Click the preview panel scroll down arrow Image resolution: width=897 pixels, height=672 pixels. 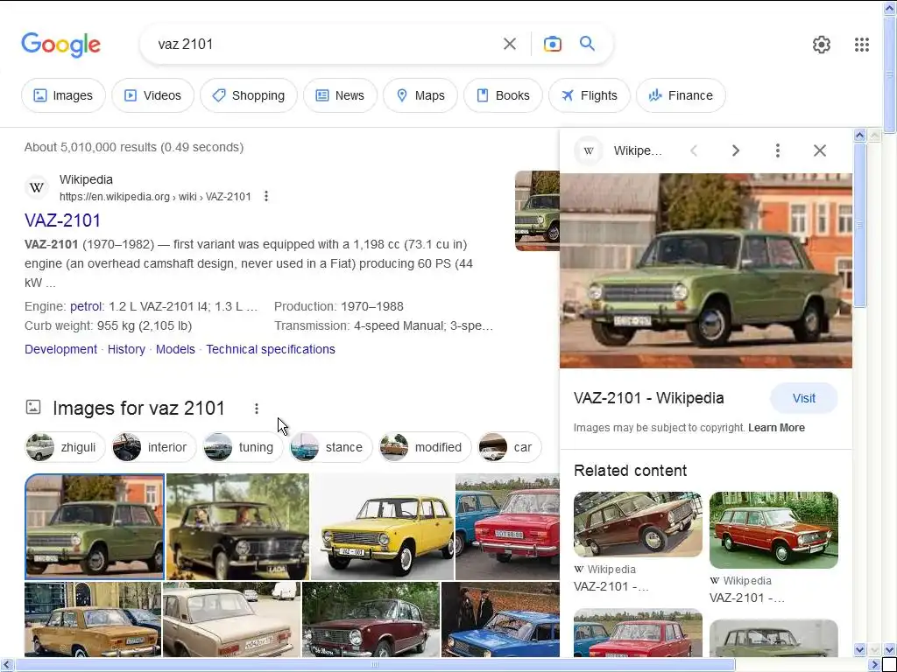click(x=859, y=650)
